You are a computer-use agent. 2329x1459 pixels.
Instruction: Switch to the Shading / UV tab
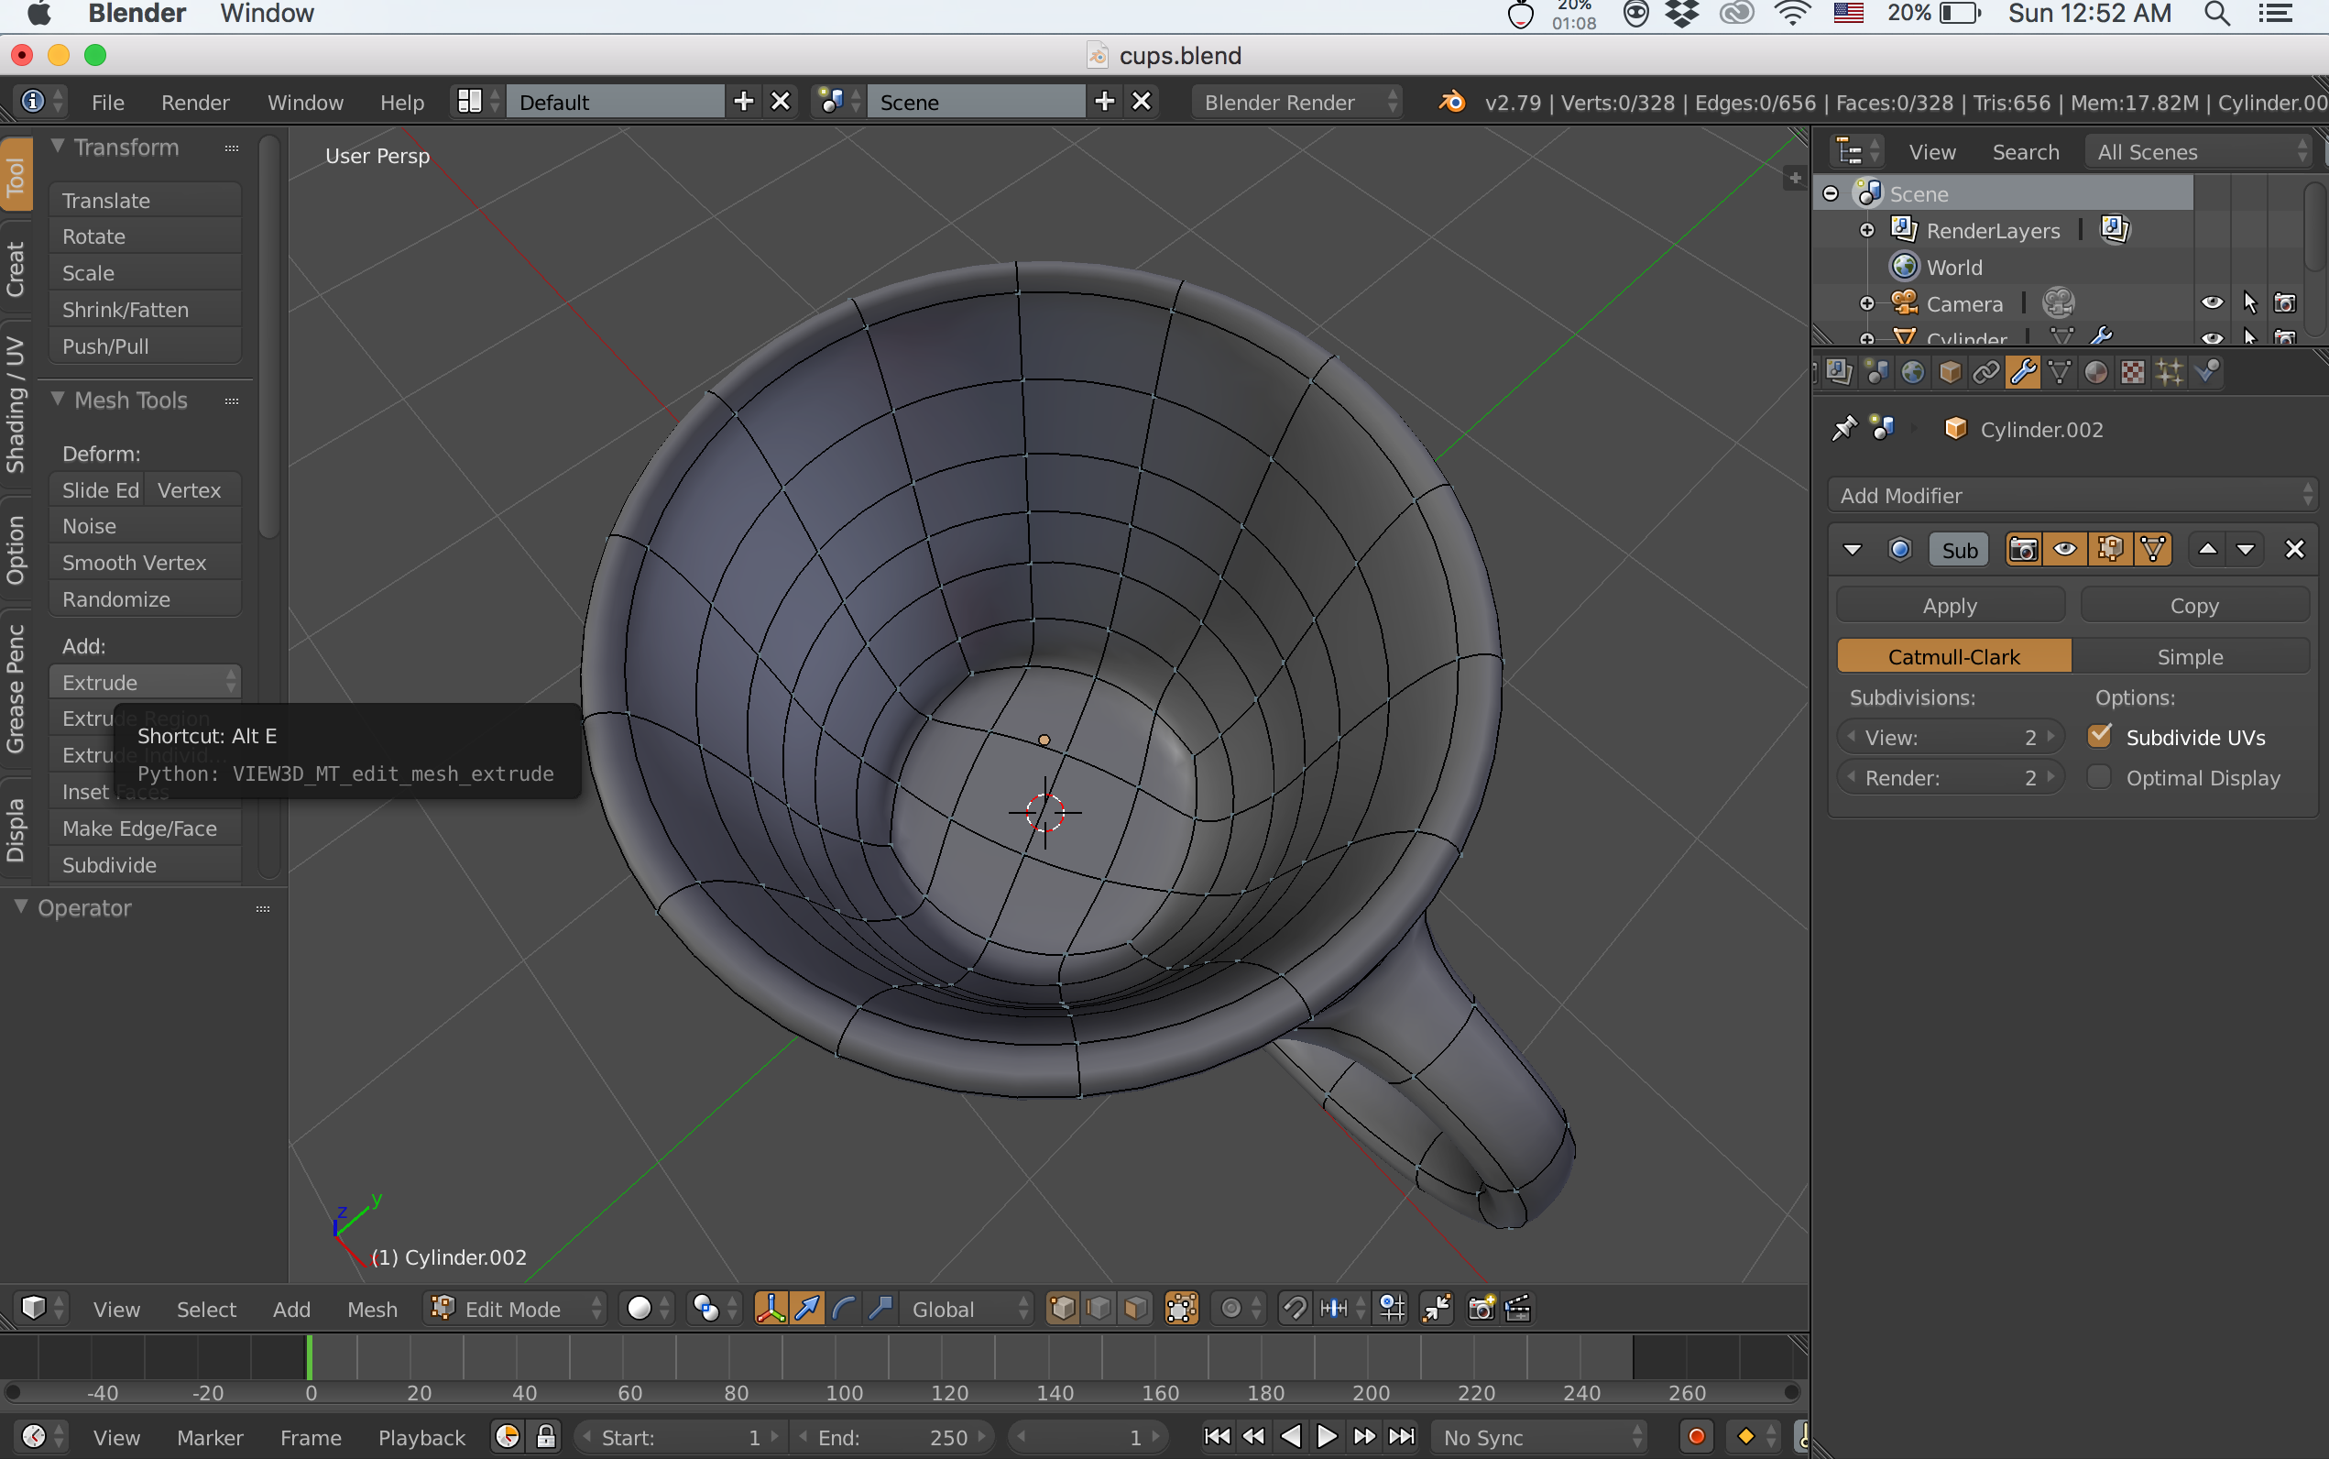[x=16, y=405]
